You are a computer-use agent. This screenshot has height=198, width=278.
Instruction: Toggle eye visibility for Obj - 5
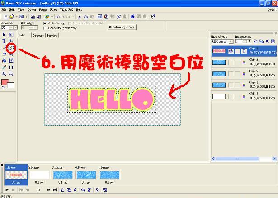click(x=231, y=51)
